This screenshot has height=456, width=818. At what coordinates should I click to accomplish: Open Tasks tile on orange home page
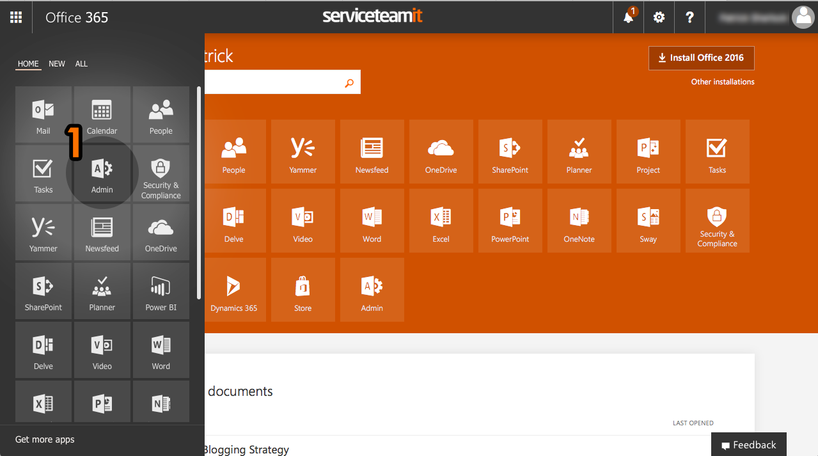tap(718, 152)
